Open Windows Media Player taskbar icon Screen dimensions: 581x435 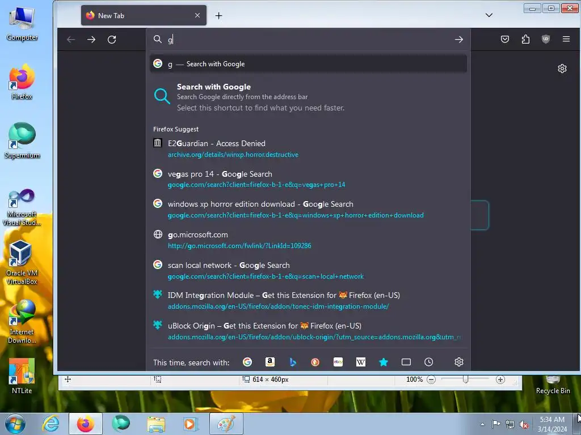191,424
